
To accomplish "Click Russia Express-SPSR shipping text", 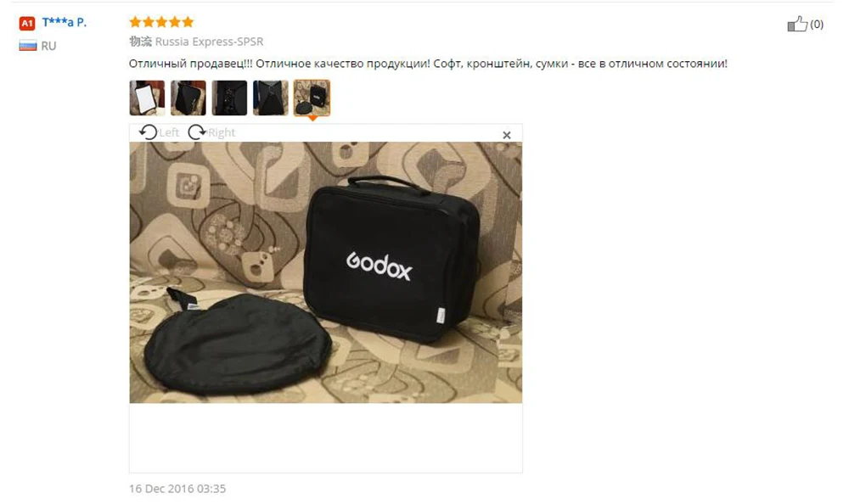I will tap(209, 42).
